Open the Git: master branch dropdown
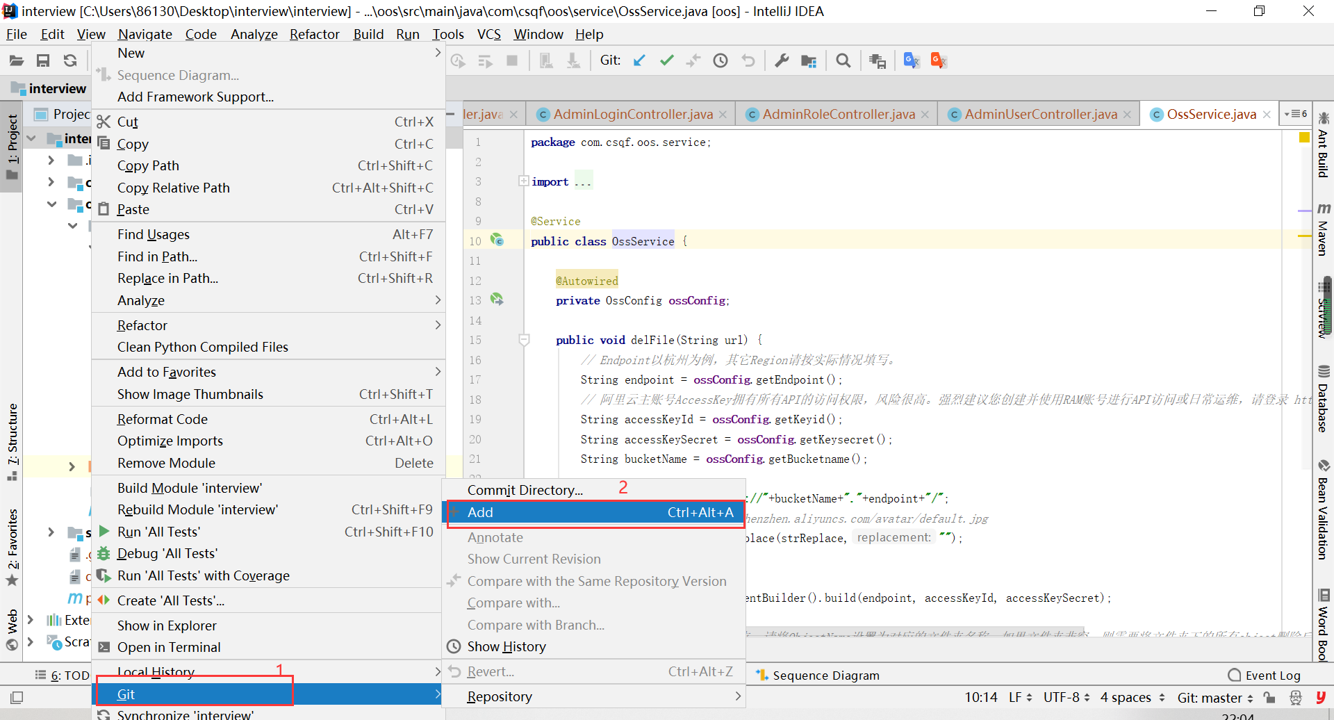This screenshot has height=720, width=1334. pyautogui.click(x=1215, y=697)
